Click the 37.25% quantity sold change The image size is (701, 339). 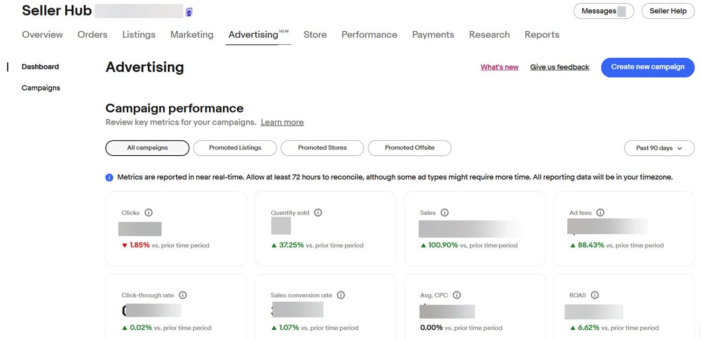coord(291,245)
